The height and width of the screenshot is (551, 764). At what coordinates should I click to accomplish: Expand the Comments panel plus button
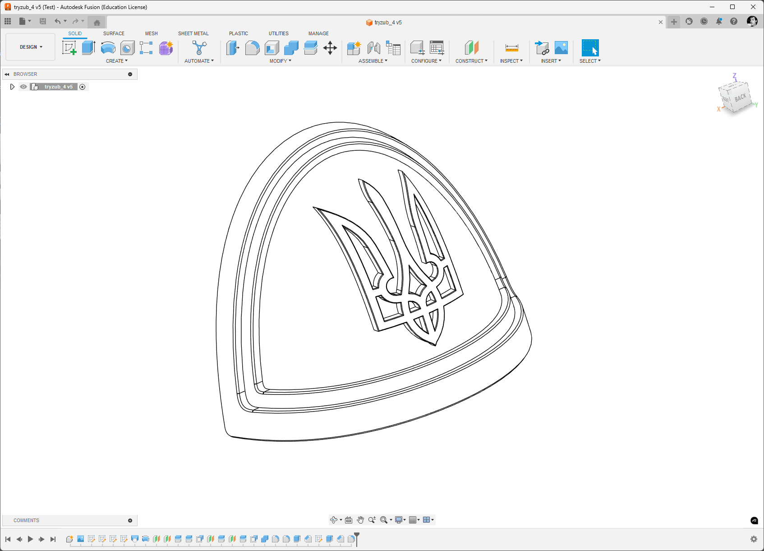coord(130,520)
